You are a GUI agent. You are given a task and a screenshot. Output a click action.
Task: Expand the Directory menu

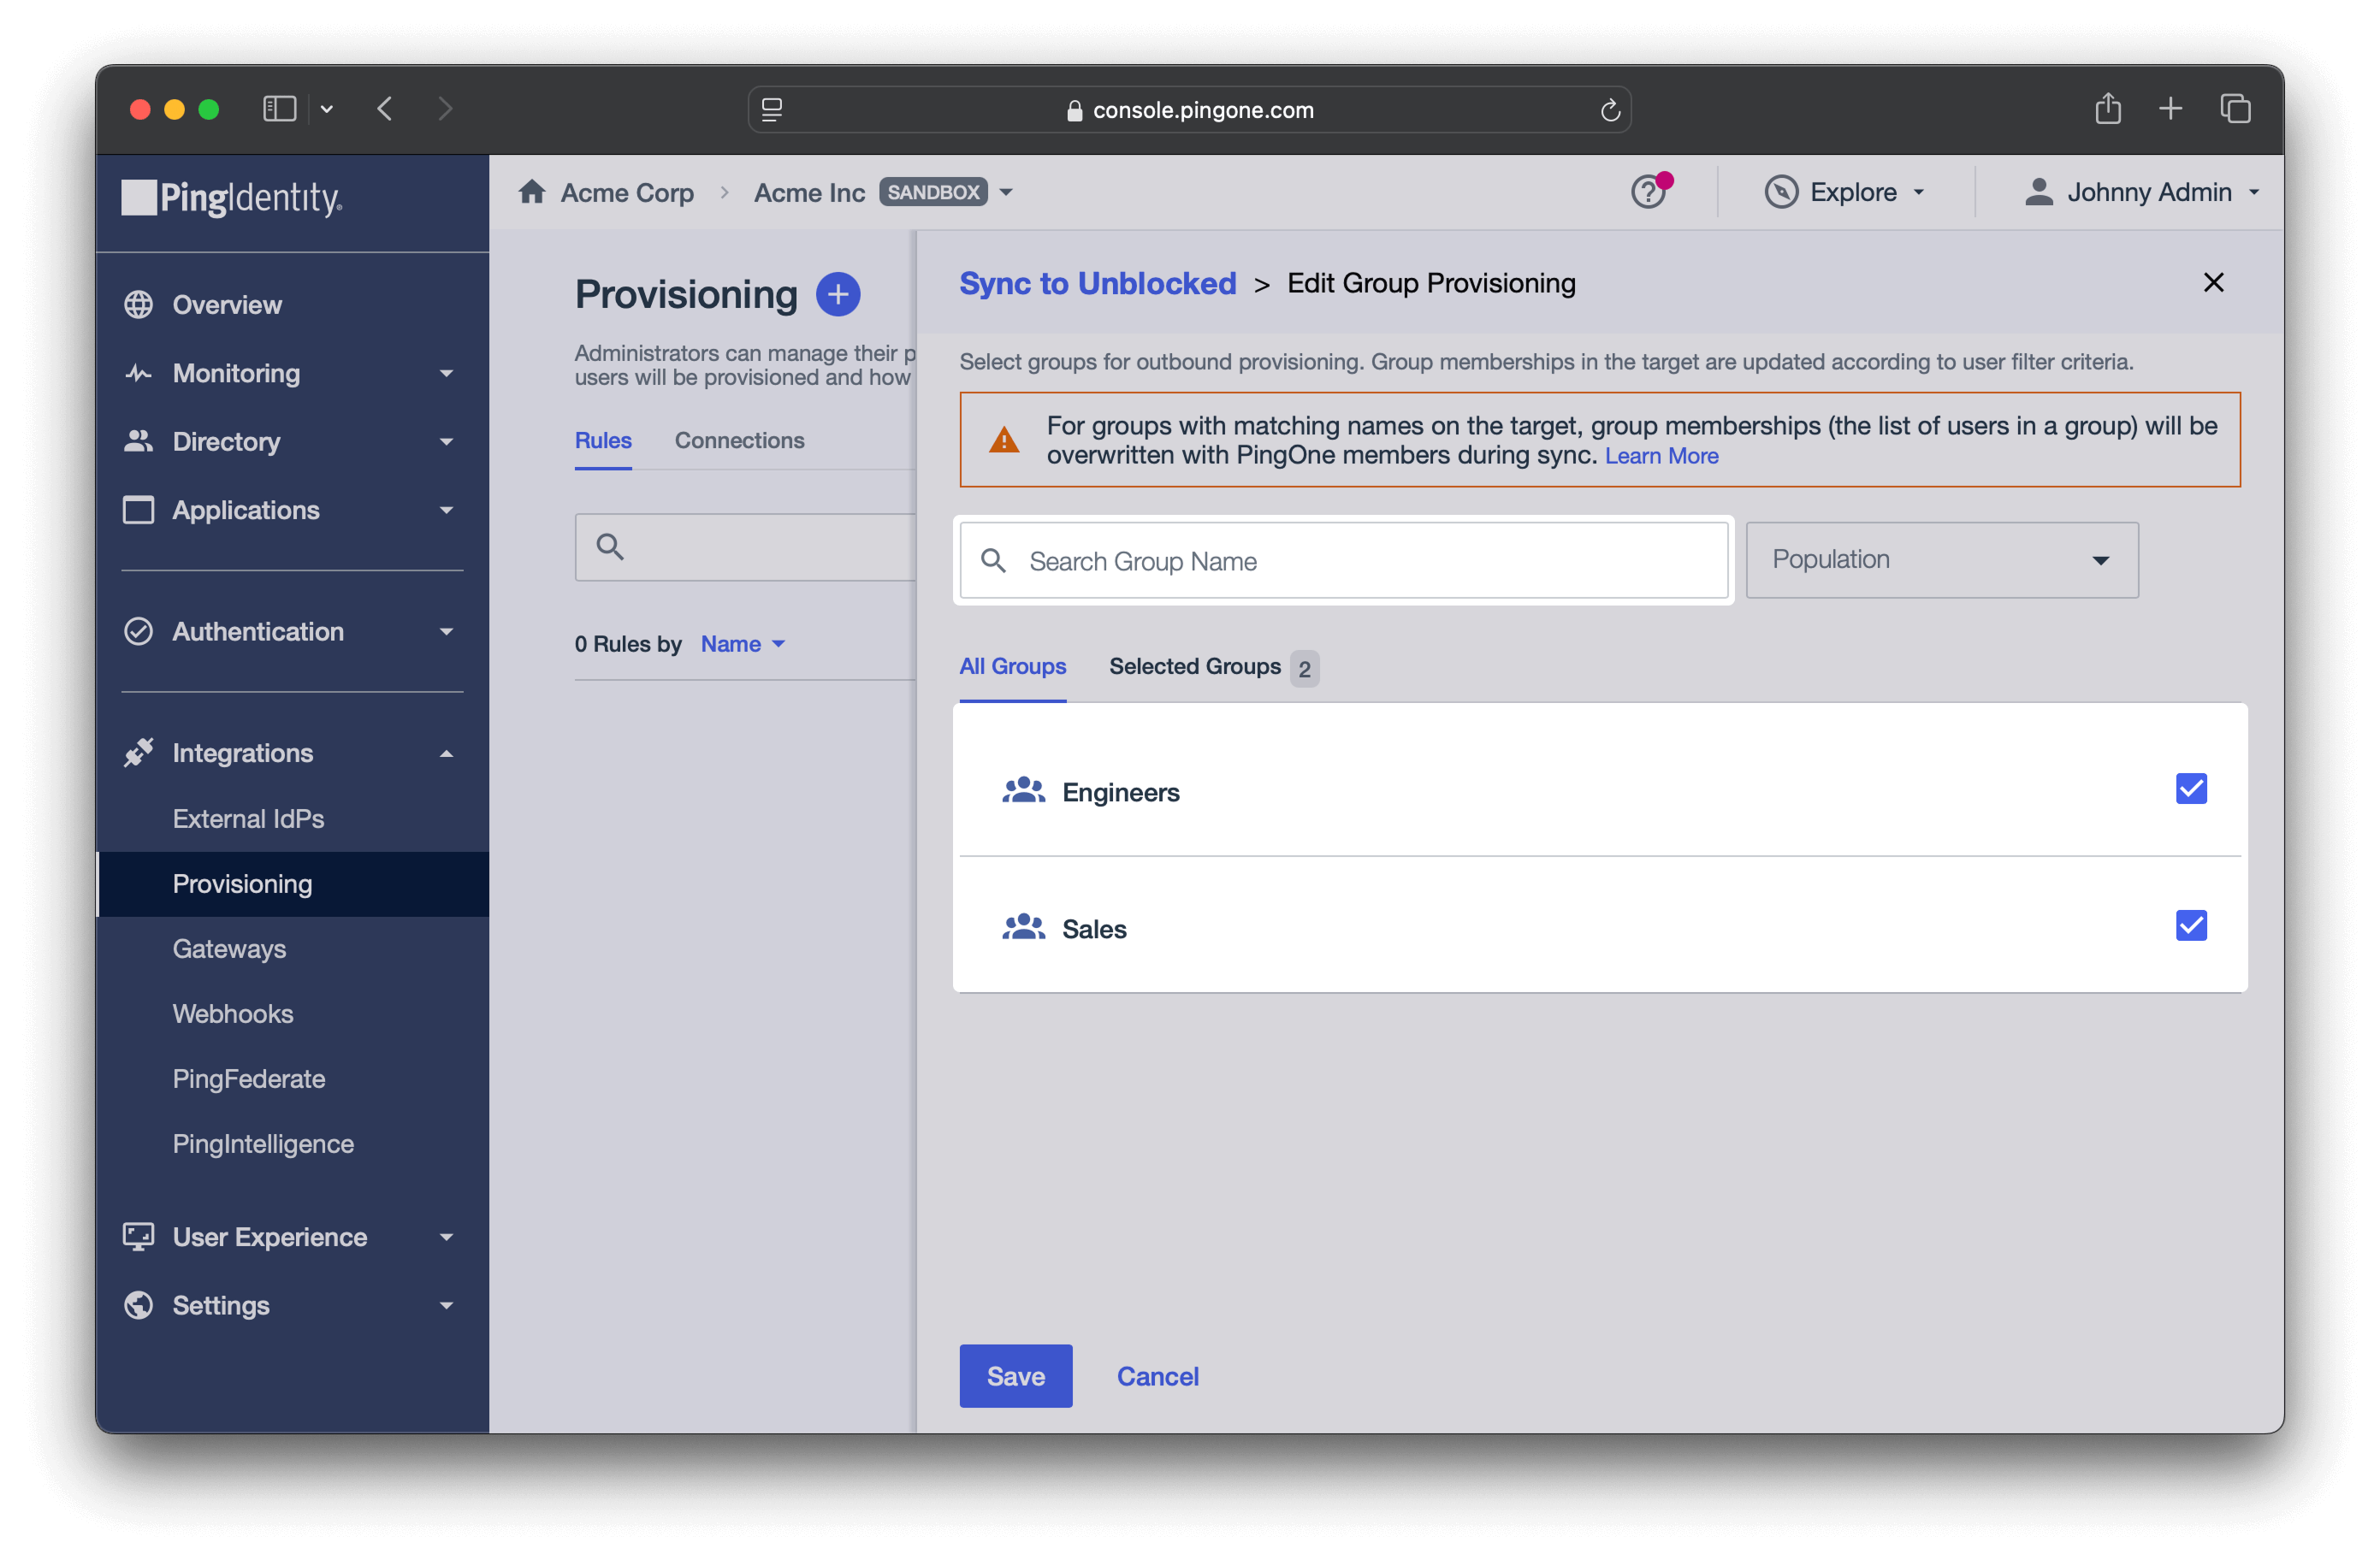[x=446, y=441]
